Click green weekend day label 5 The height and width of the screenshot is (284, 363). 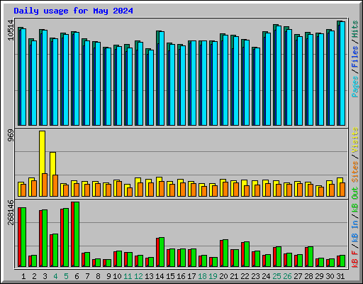point(66,276)
